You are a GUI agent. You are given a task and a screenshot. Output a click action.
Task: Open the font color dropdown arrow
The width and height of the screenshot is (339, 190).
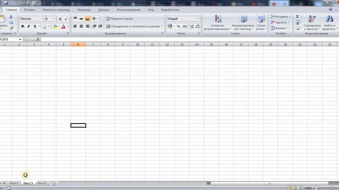click(x=67, y=26)
